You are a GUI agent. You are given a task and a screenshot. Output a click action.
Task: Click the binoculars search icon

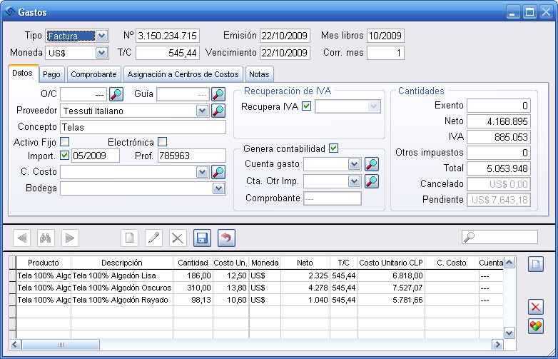pos(46,238)
